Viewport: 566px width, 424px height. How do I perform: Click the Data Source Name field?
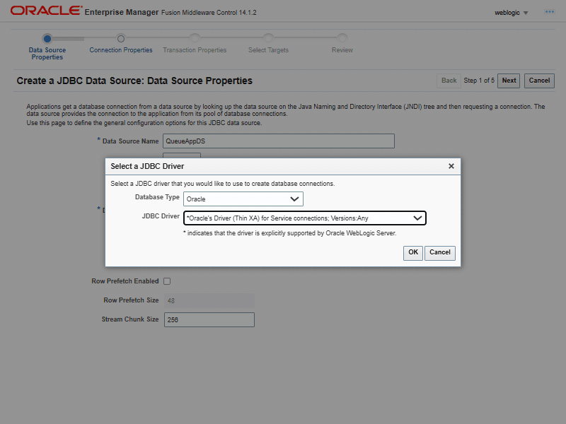tap(279, 141)
